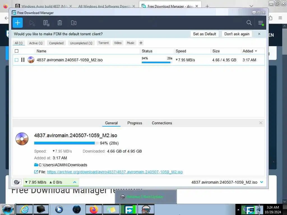Image resolution: width=287 pixels, height=215 pixels.
Task: Filter downloads by Completed
Action: (56, 43)
